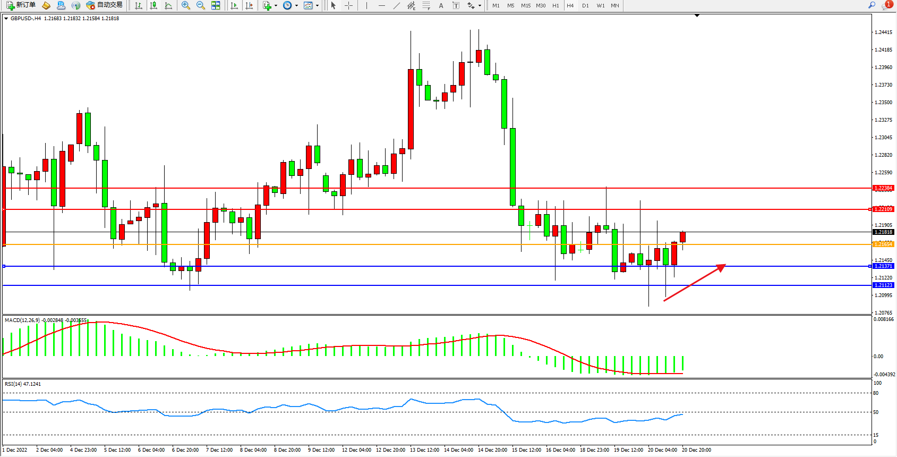Select candlestick chart display mode
Image resolution: width=897 pixels, height=457 pixels.
point(153,5)
